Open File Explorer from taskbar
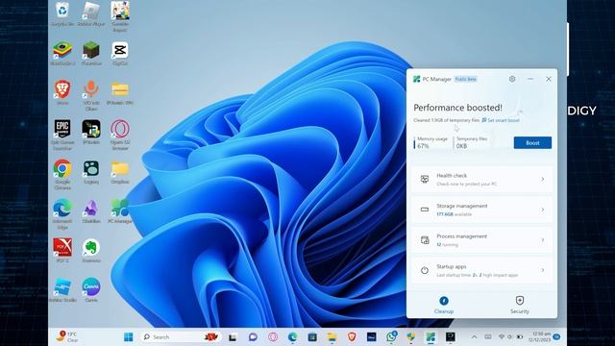The height and width of the screenshot is (346, 615). (x=332, y=336)
